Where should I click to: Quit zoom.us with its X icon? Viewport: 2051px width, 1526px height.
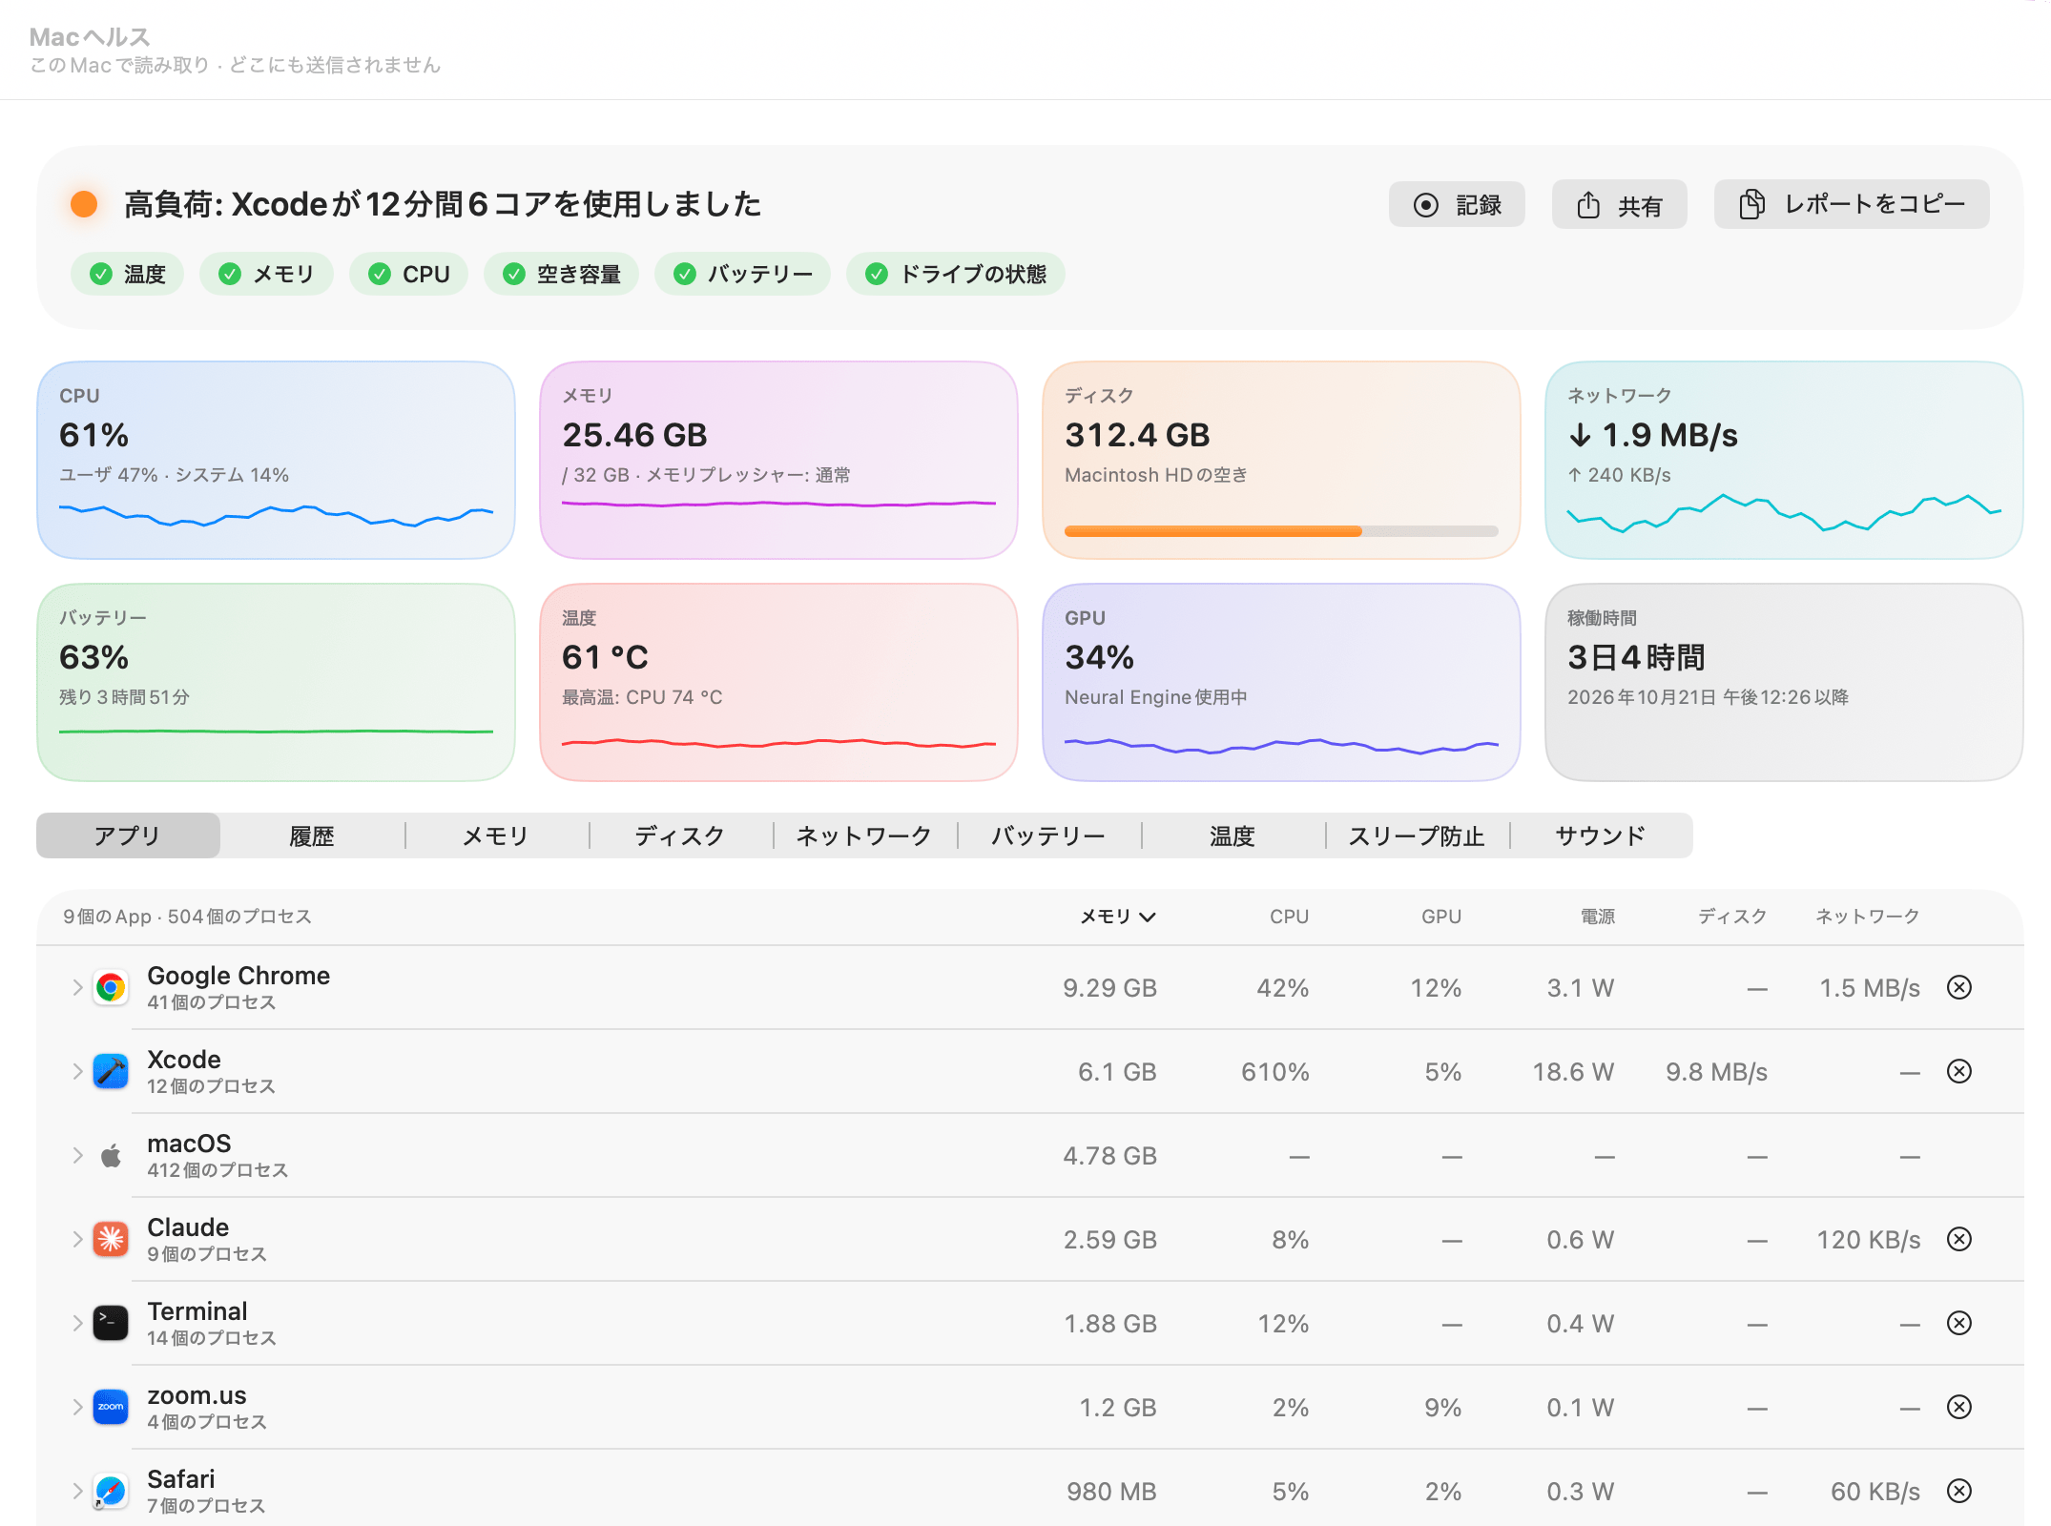pos(1959,1407)
